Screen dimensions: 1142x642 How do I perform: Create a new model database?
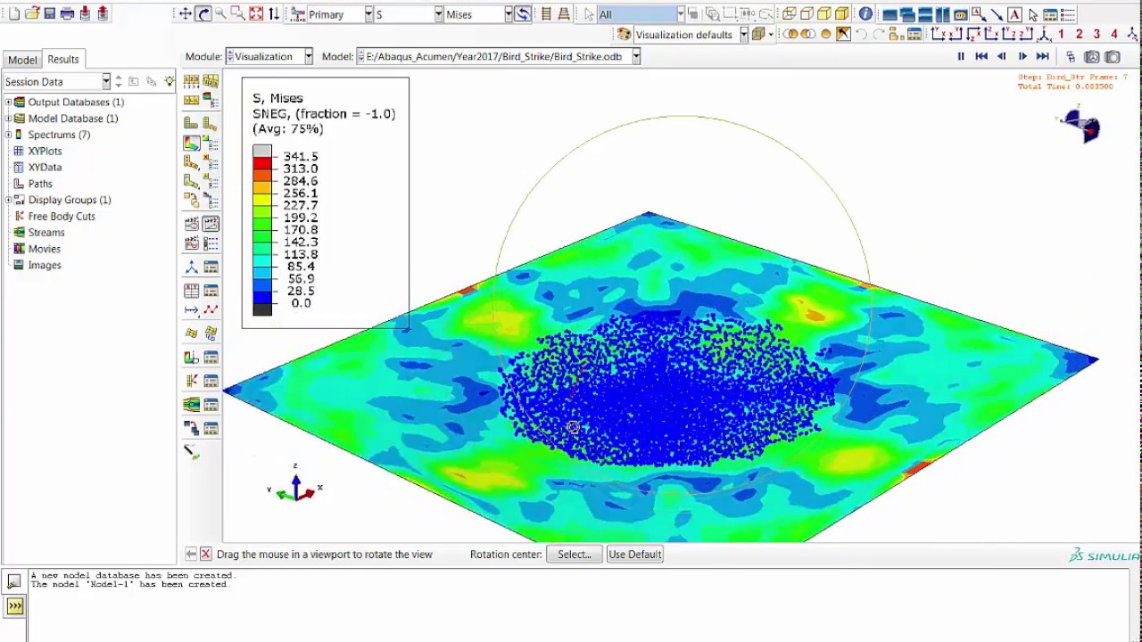(x=13, y=14)
